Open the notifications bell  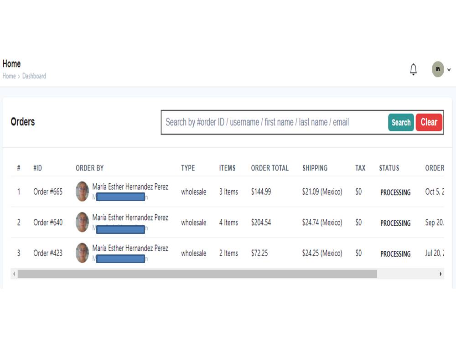point(413,69)
